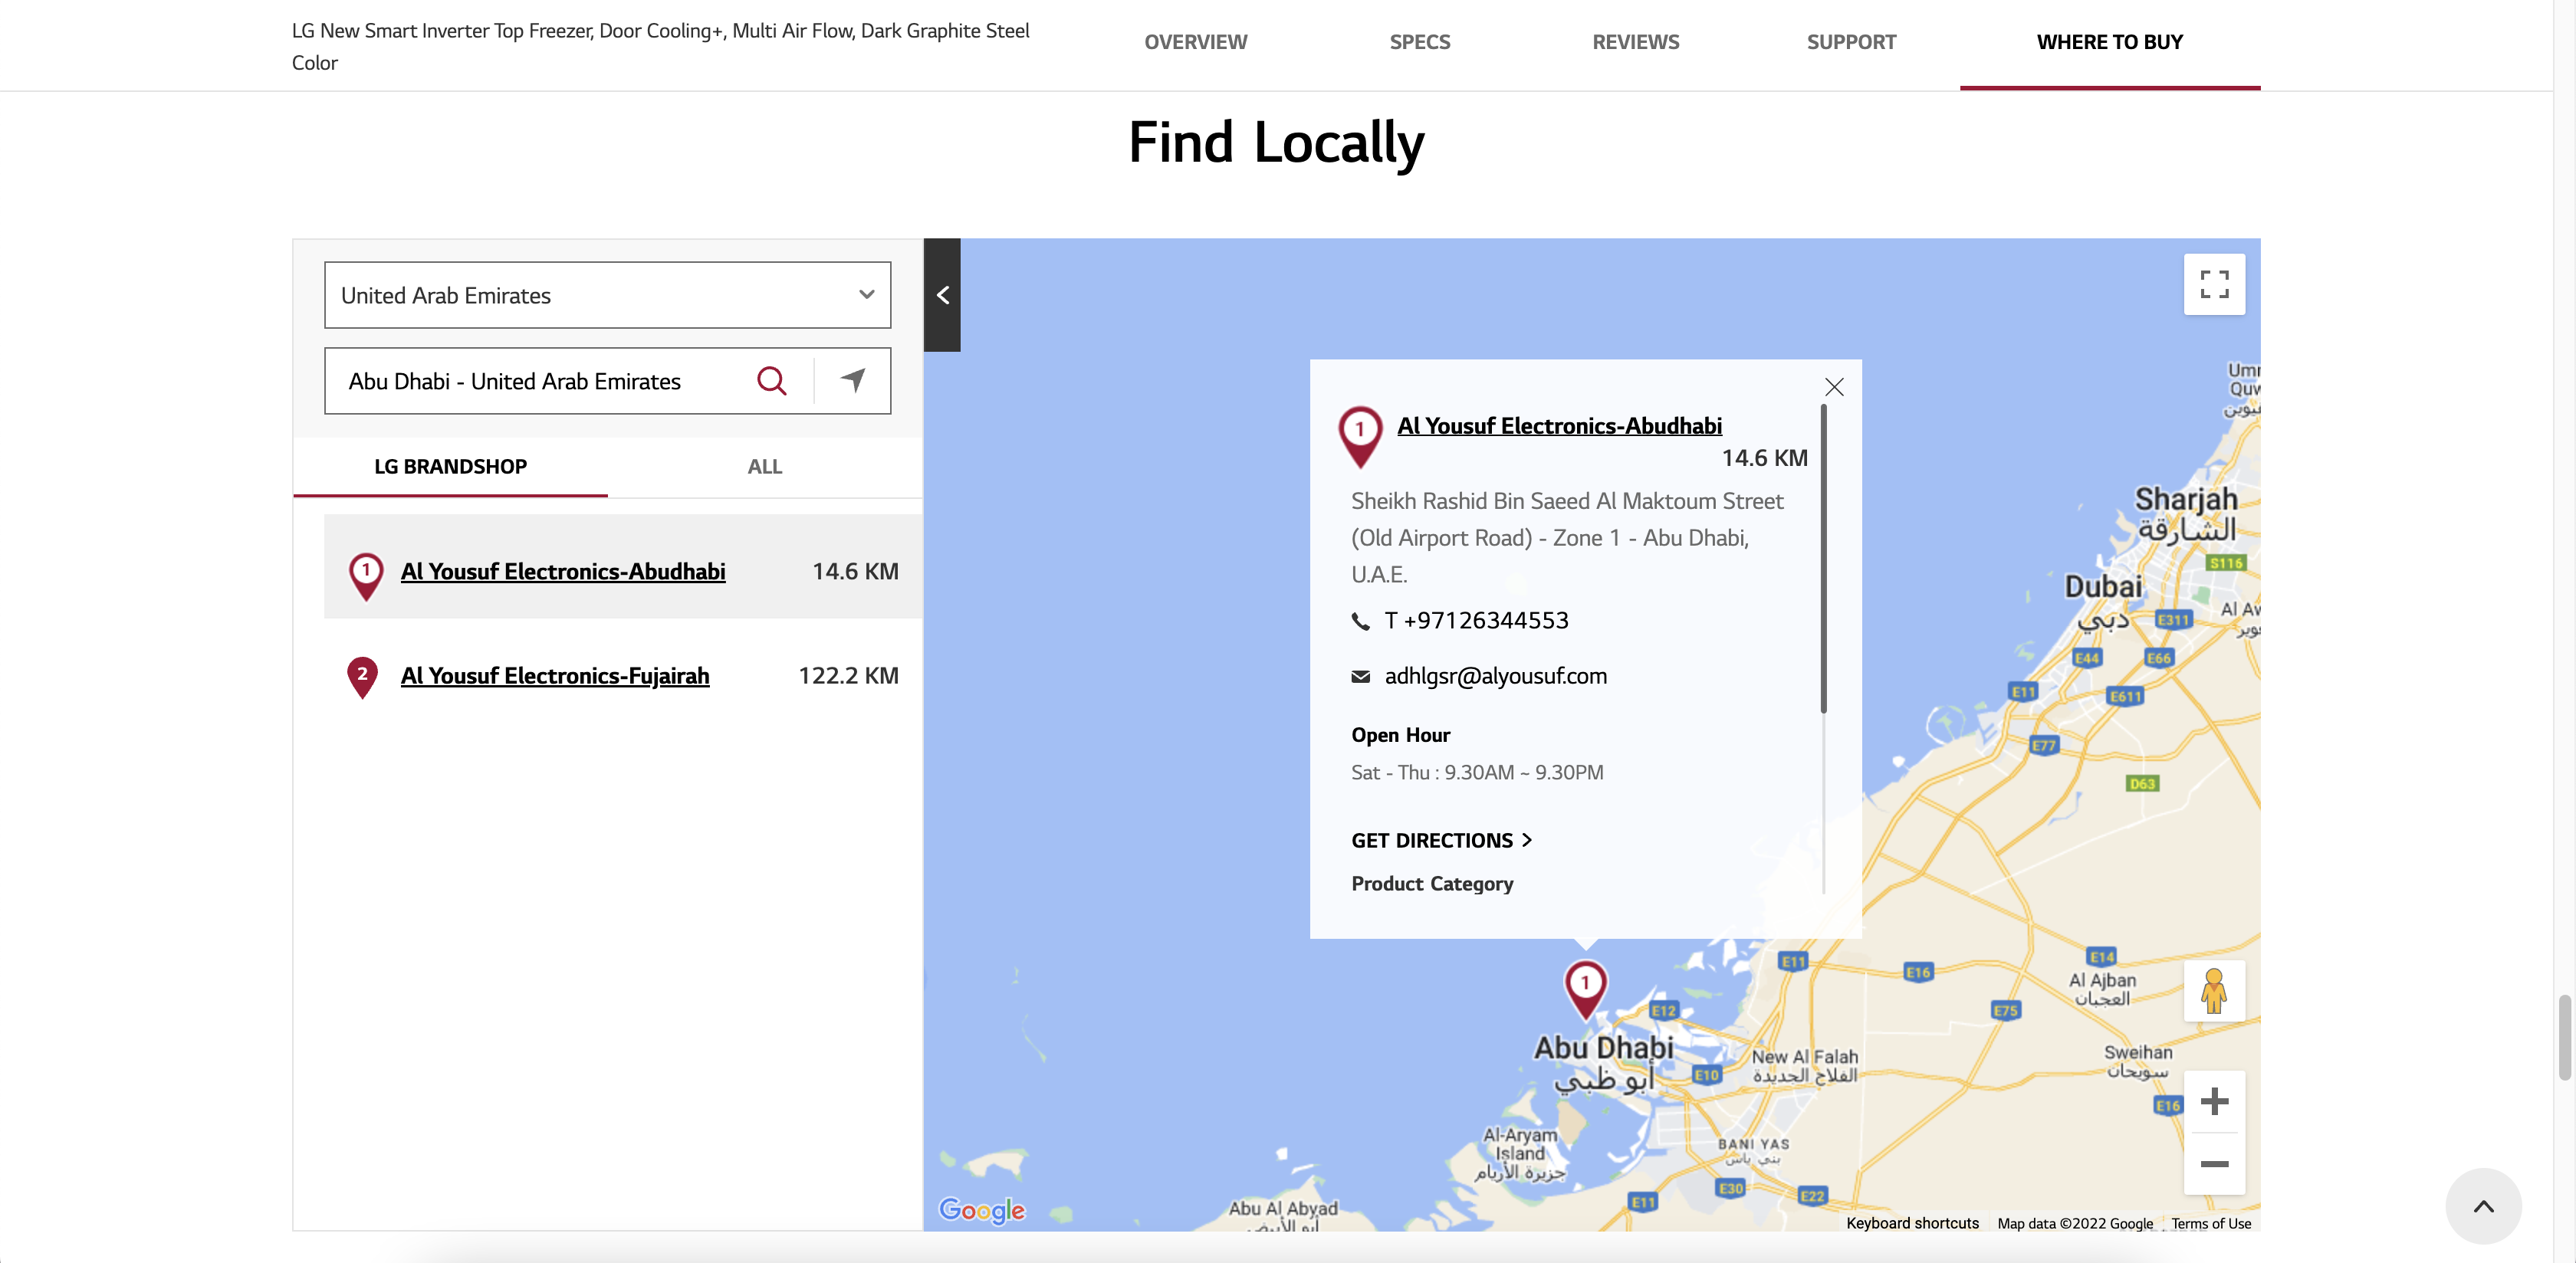Zoom out on the map
The width and height of the screenshot is (2576, 1263).
coord(2214,1164)
